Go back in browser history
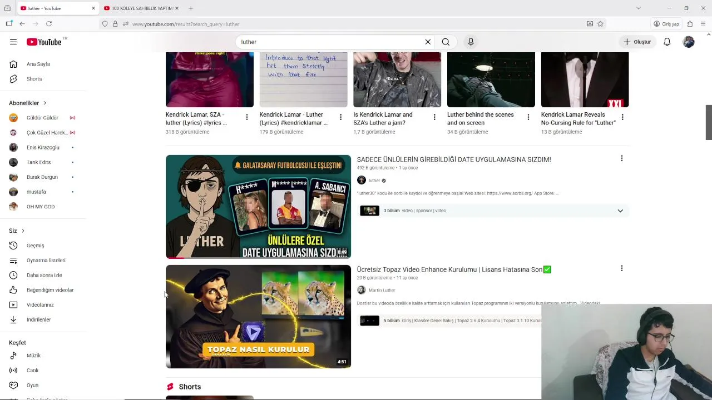 point(22,24)
